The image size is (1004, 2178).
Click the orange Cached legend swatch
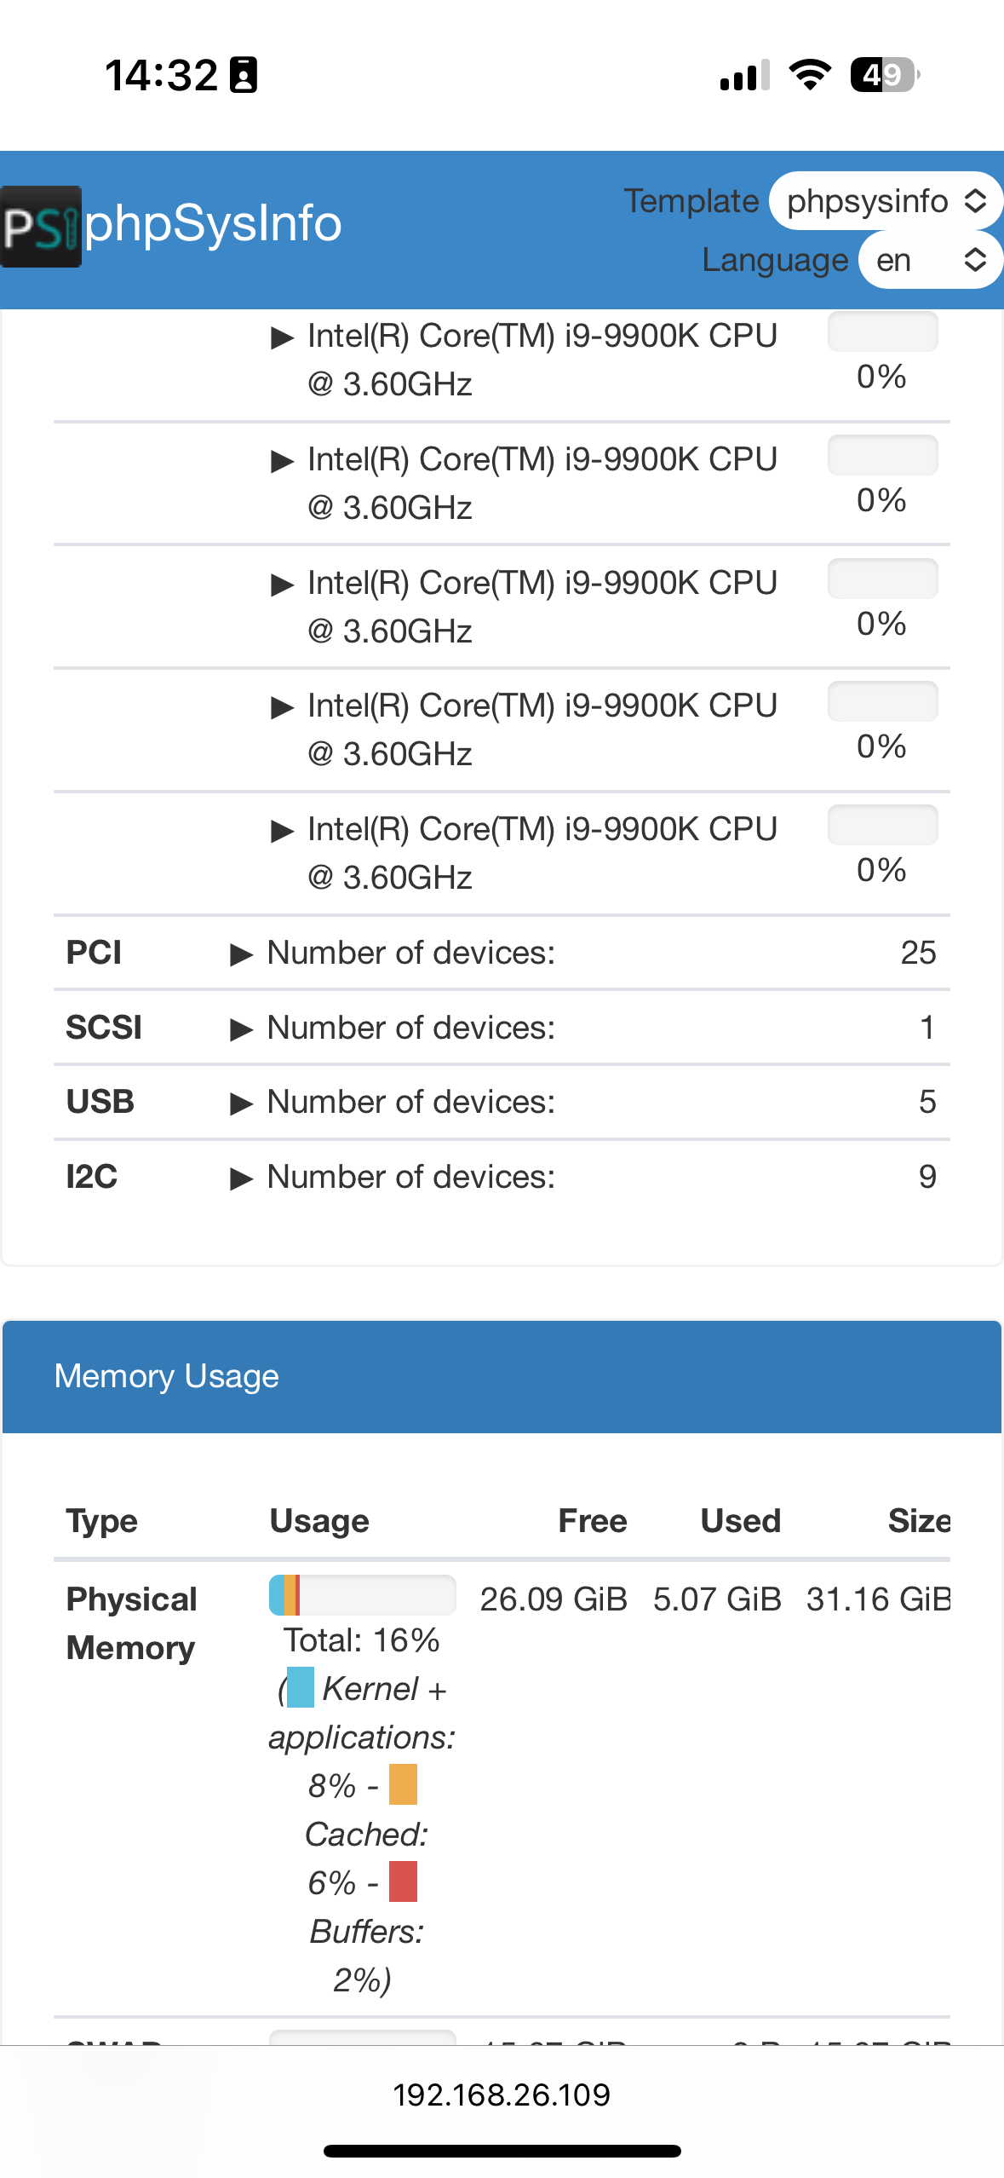[403, 1784]
